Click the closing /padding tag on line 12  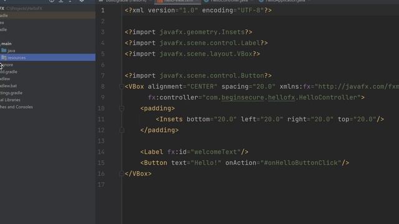click(x=160, y=130)
